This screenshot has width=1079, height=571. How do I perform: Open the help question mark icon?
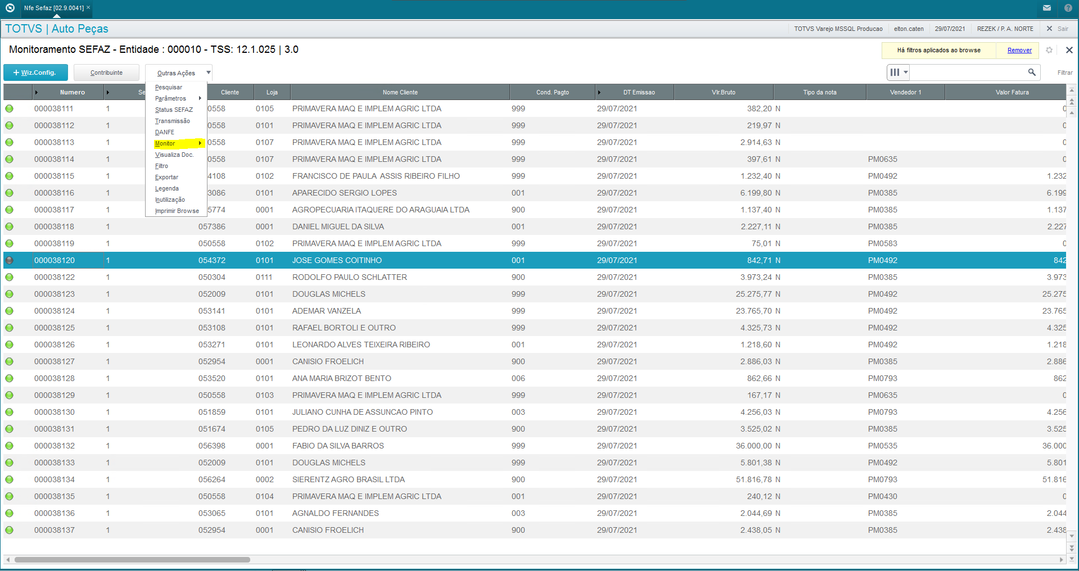1068,8
